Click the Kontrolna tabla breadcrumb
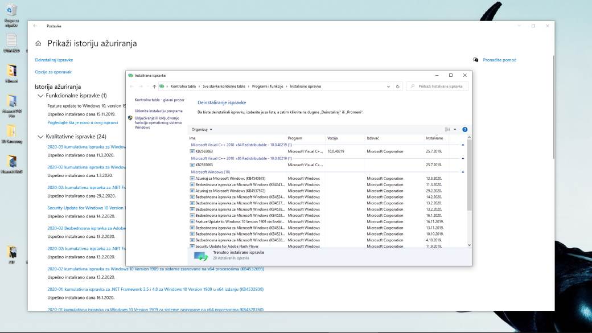Screen dimensions: 592x333 183,87
